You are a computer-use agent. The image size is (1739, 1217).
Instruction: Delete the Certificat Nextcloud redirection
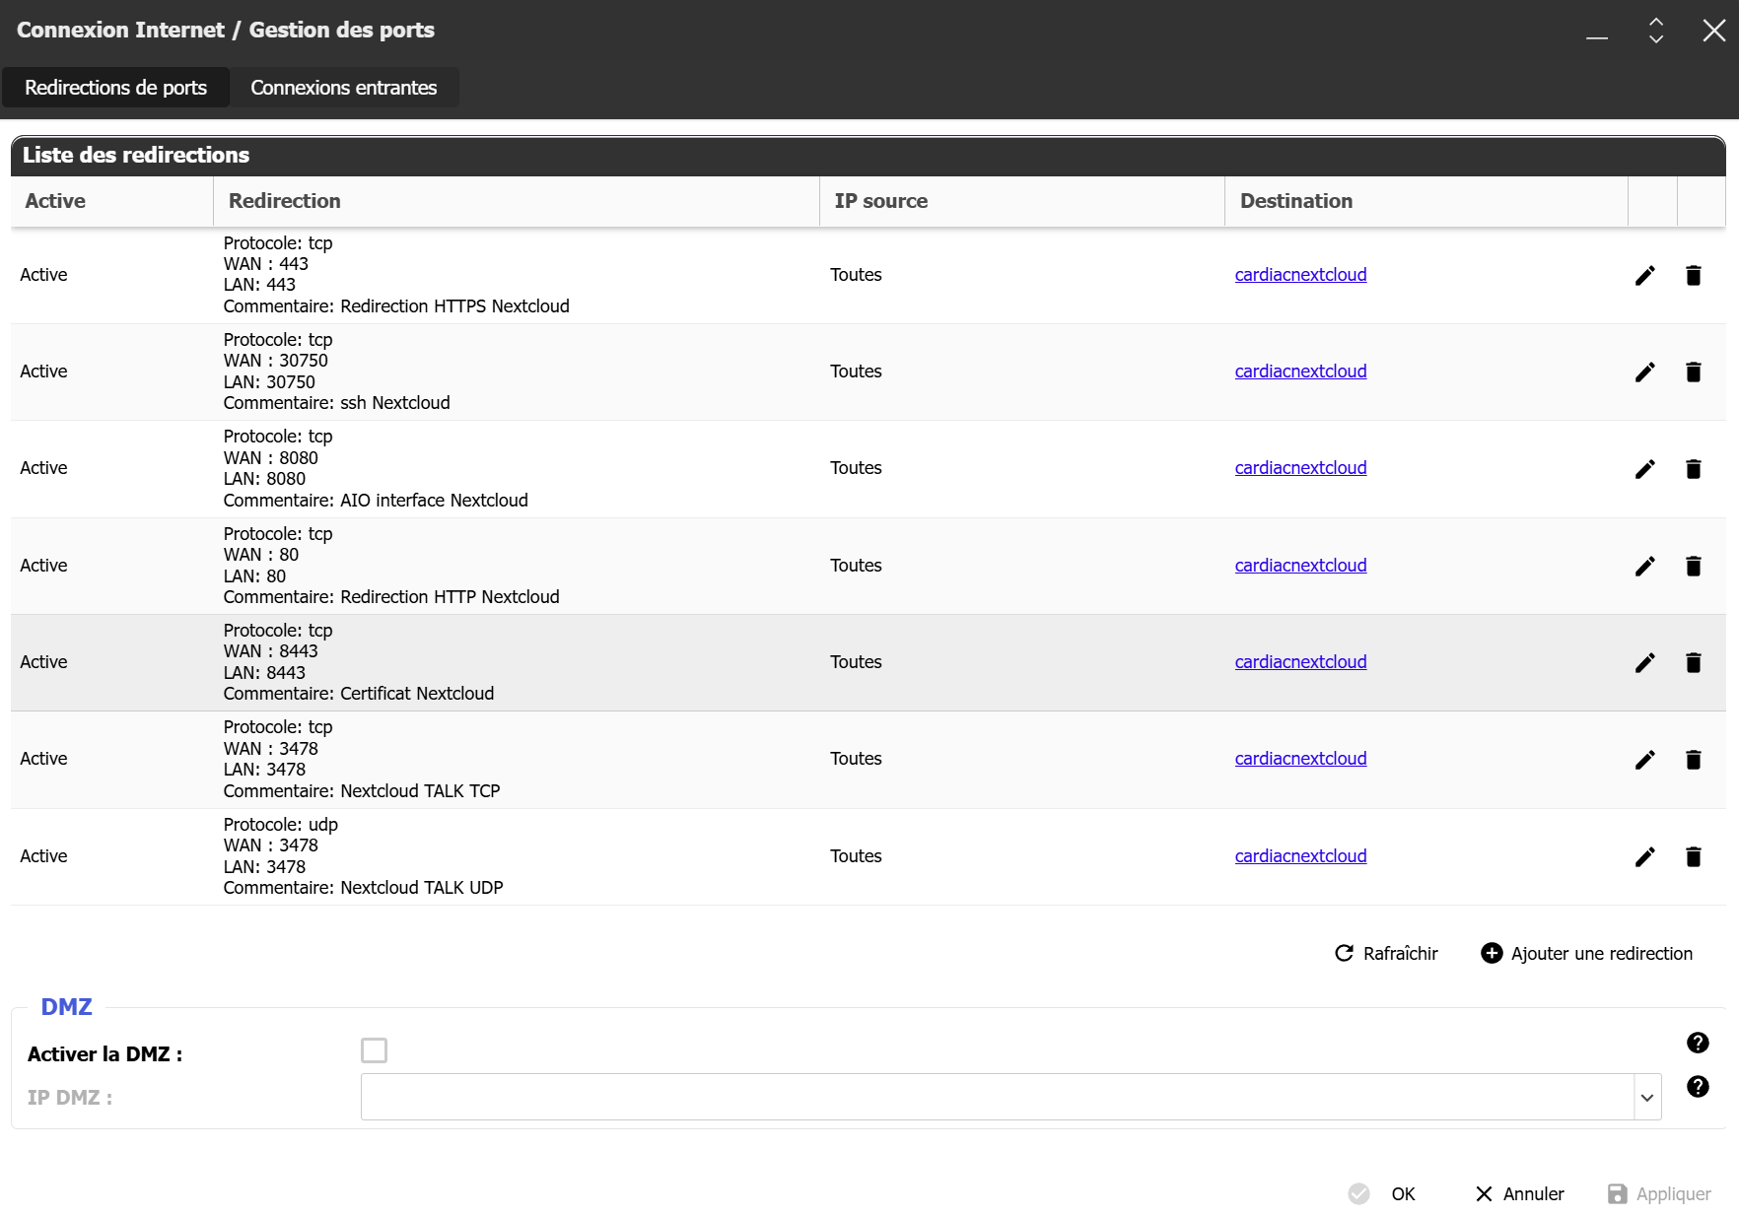coord(1693,663)
